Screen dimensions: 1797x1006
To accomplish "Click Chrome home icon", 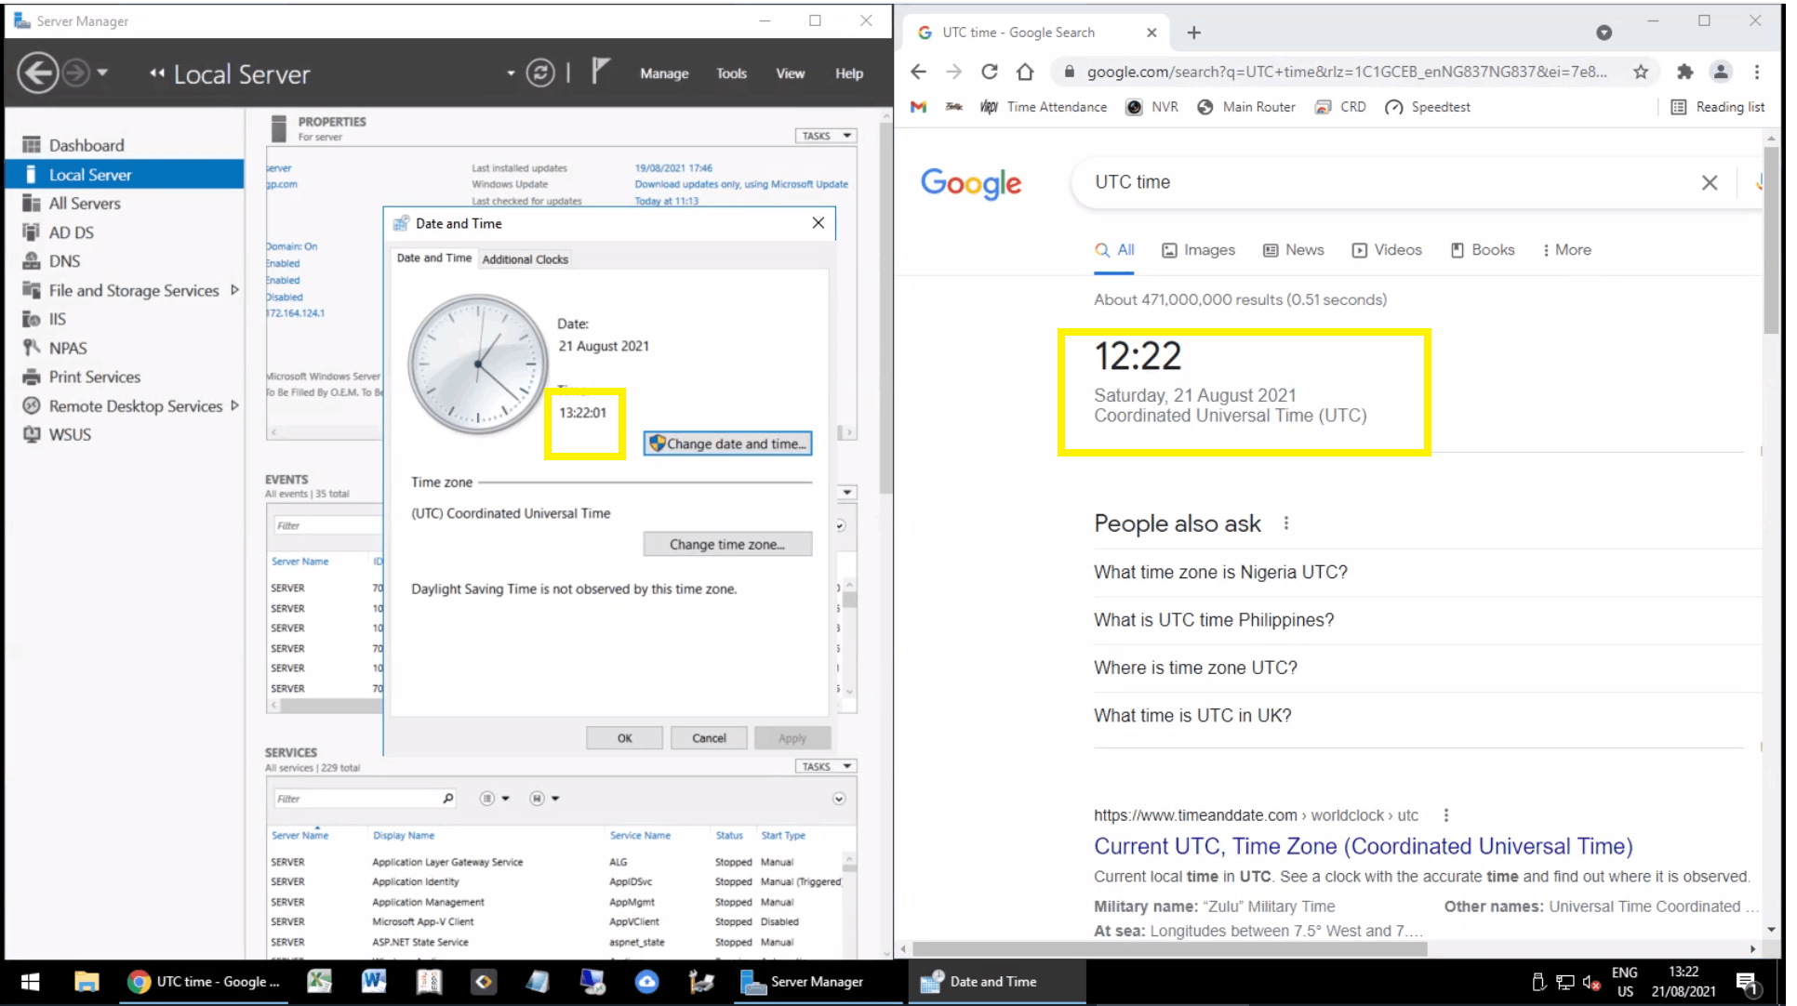I will click(x=1025, y=72).
